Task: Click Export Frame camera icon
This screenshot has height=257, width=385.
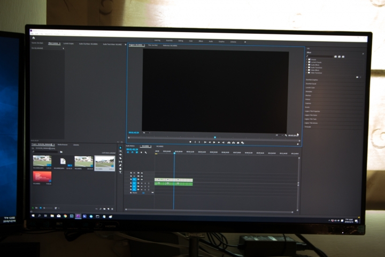Action: tap(238, 142)
